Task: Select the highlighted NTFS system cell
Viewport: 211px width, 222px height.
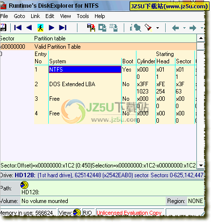Action: pyautogui.click(x=85, y=70)
